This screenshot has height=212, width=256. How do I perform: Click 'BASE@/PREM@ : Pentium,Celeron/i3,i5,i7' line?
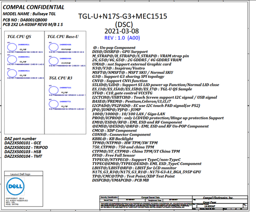point(132,101)
